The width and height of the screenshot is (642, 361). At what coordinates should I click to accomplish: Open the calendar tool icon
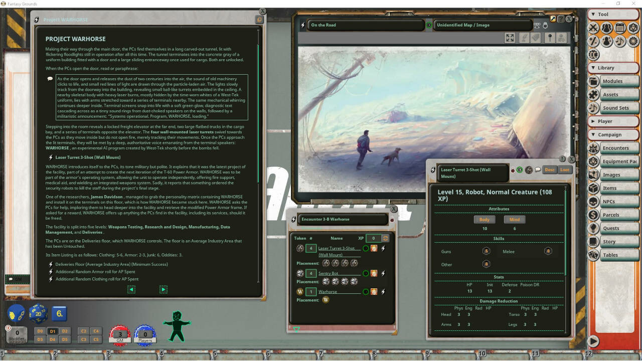pos(620,28)
